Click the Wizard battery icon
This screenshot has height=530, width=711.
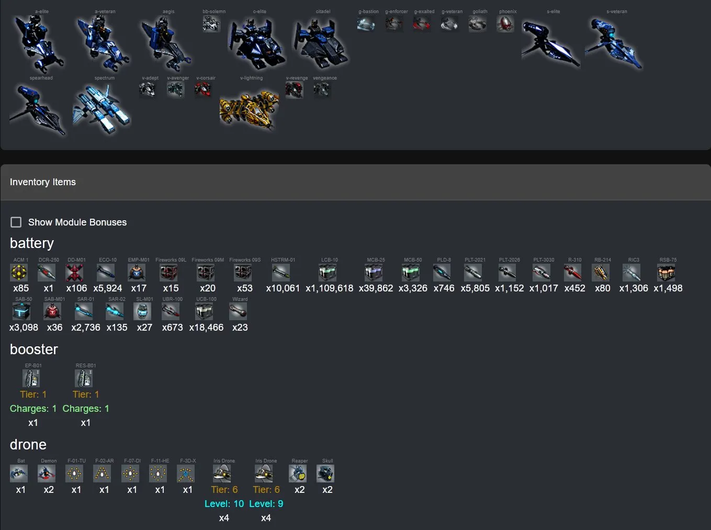(x=239, y=312)
